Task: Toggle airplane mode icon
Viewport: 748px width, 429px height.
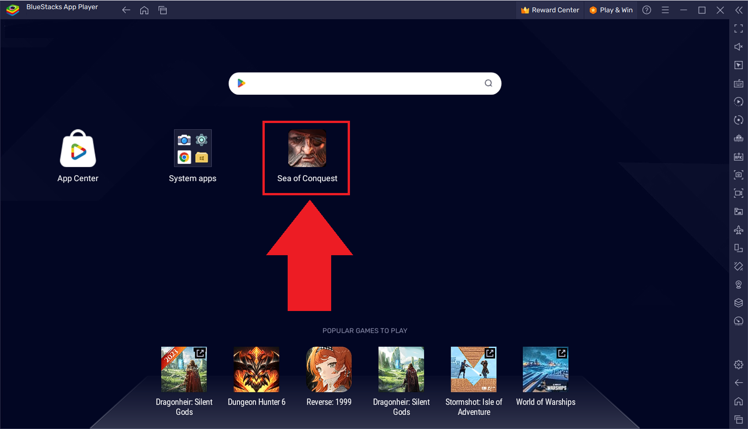Action: coord(738,230)
